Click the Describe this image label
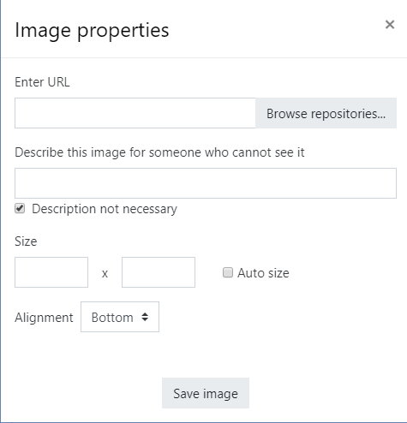Image resolution: width=407 pixels, height=423 pixels. pos(159,152)
